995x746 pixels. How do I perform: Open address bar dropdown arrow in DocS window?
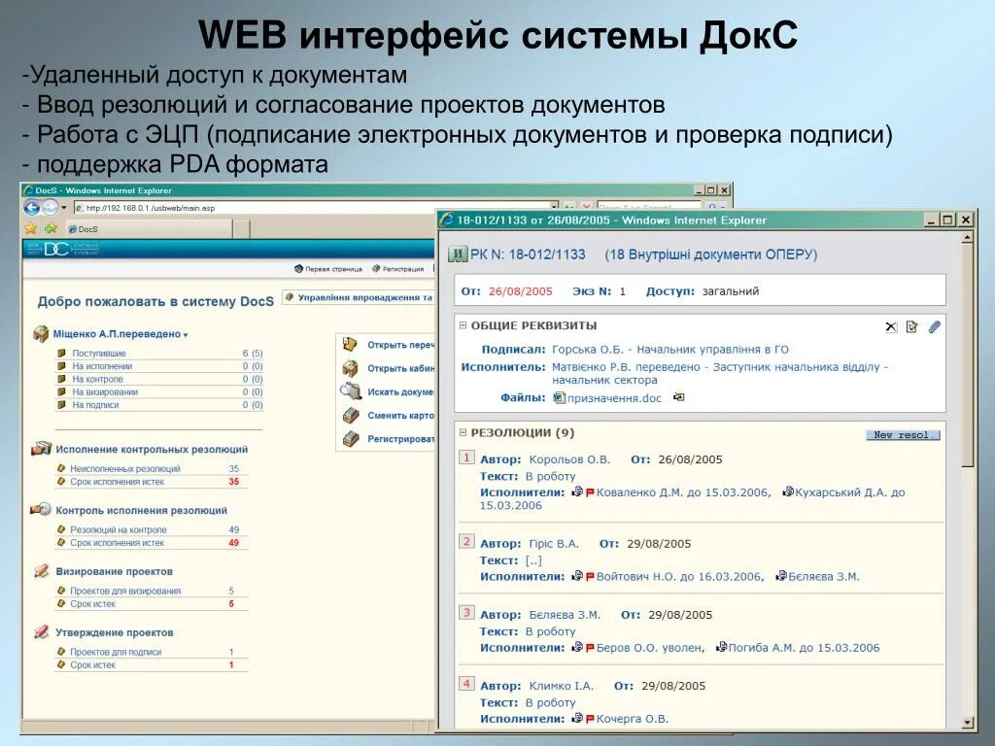tap(554, 207)
